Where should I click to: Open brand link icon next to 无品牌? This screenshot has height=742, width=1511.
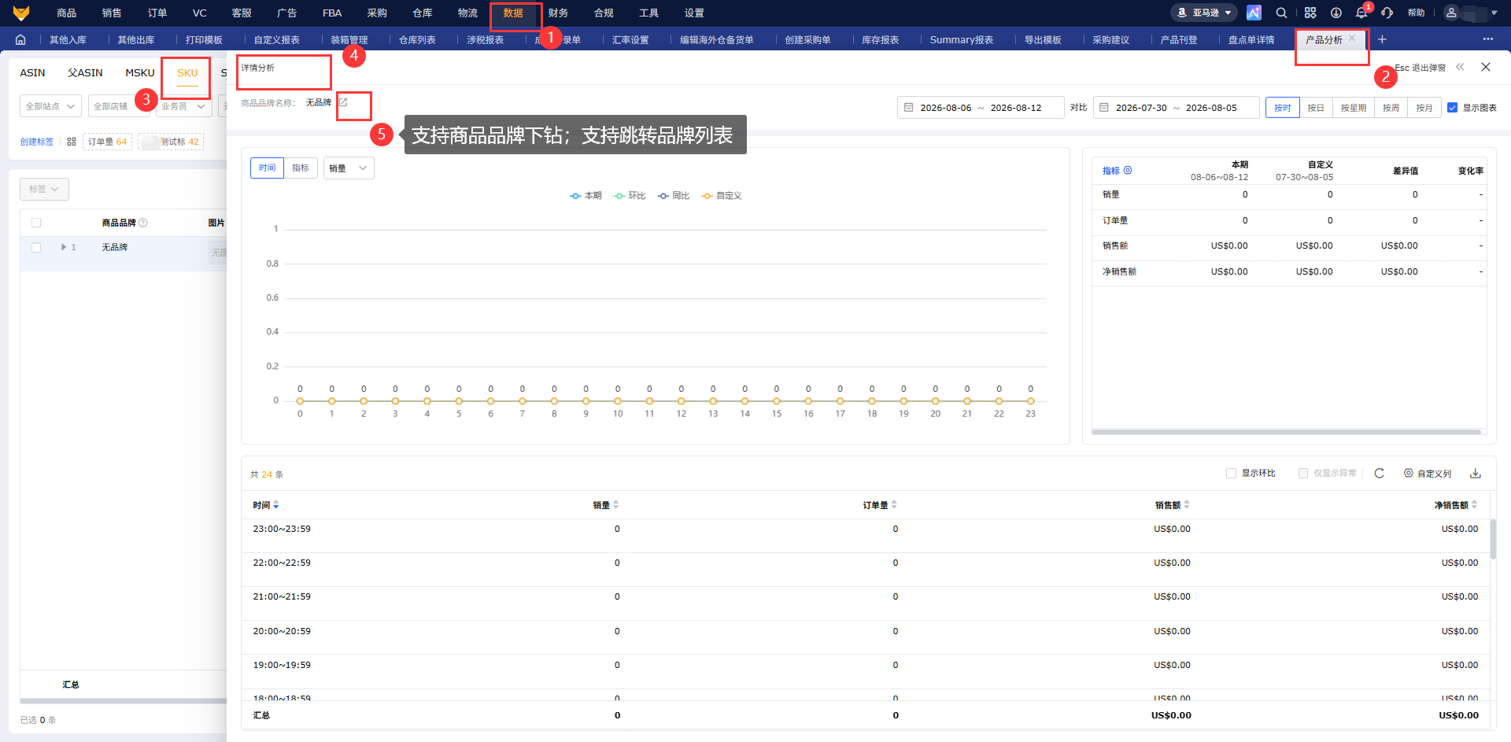343,102
